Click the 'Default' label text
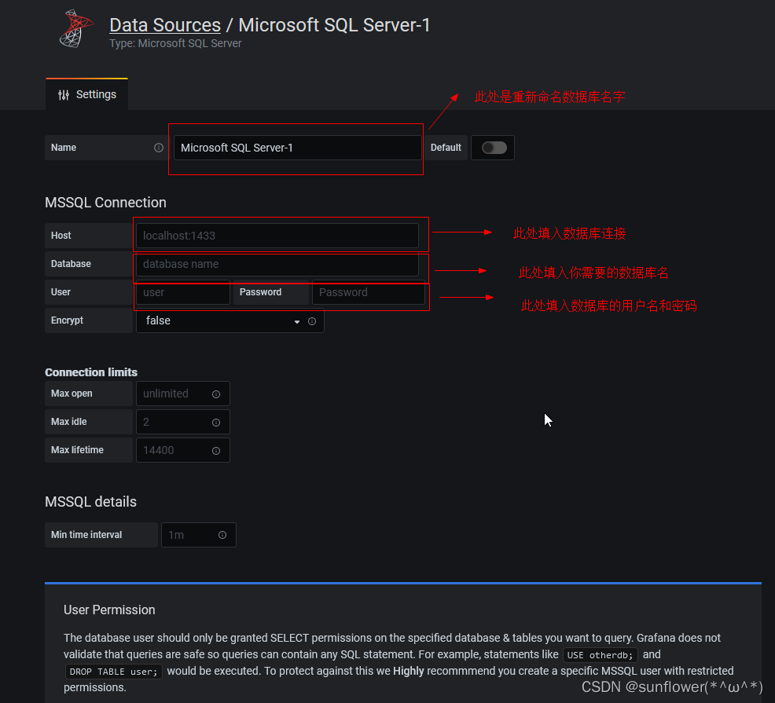775x703 pixels. pos(446,148)
